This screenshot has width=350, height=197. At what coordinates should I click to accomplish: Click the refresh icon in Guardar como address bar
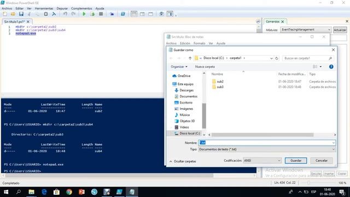click(277, 59)
